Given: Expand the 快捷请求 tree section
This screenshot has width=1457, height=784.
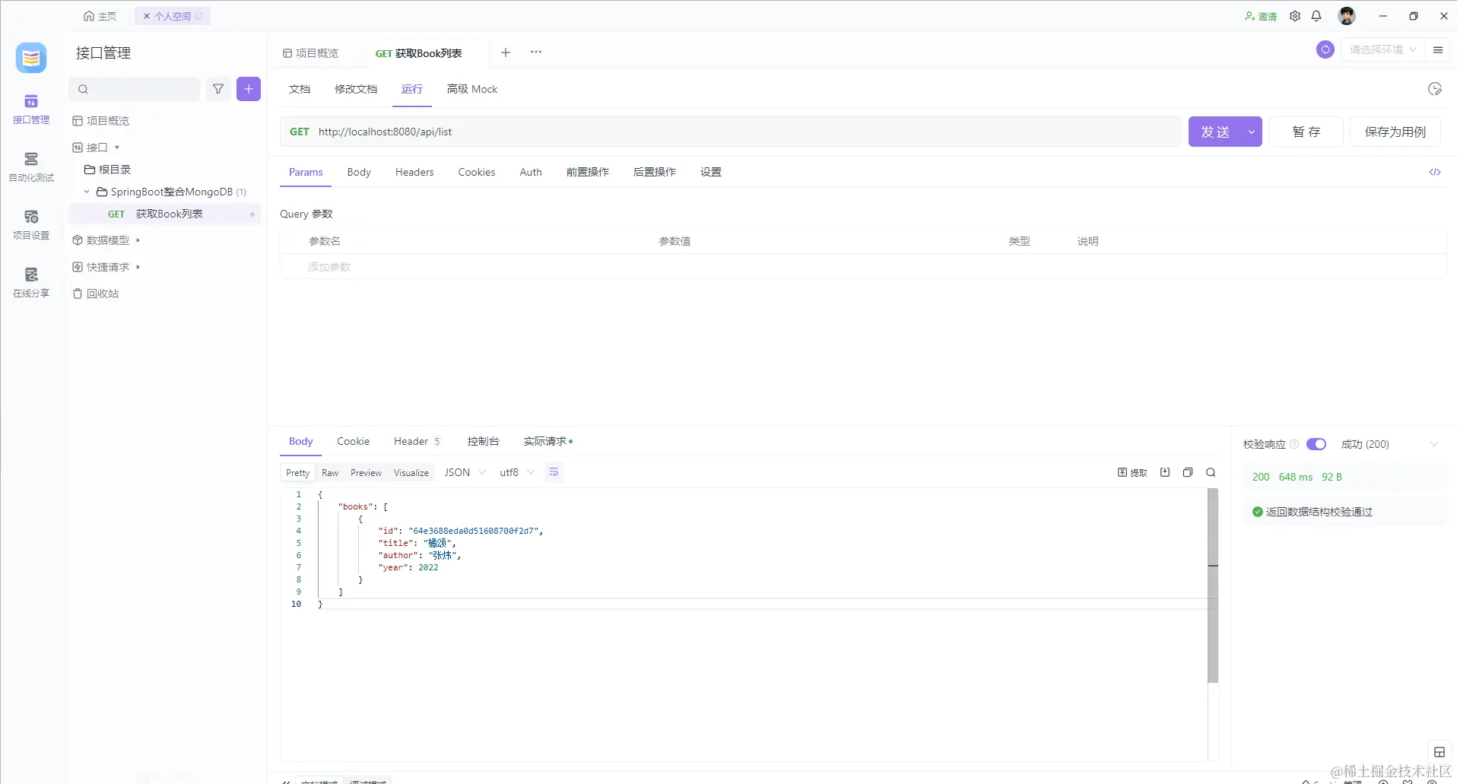Looking at the screenshot, I should pos(138,267).
